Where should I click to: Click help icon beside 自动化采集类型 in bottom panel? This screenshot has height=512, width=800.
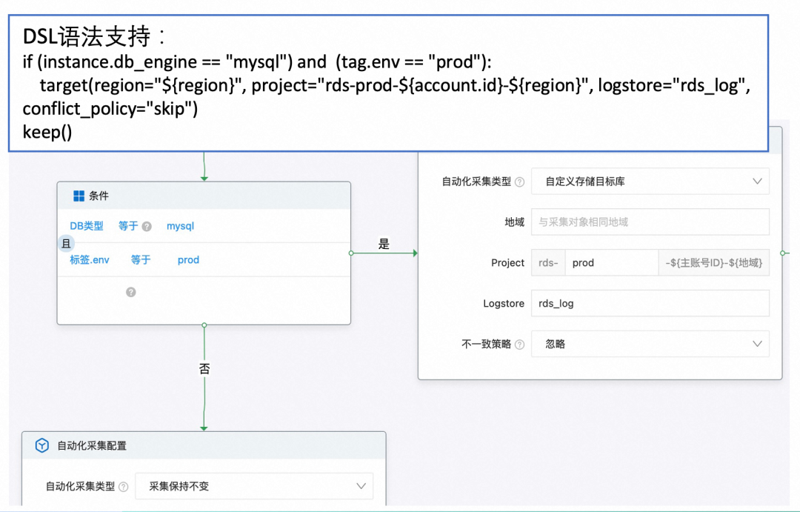(x=123, y=487)
